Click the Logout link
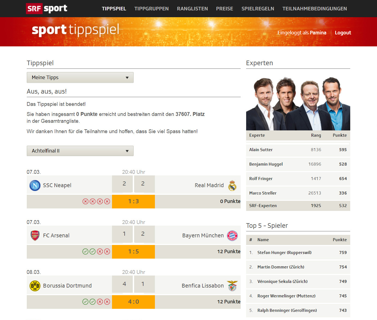 tap(343, 33)
